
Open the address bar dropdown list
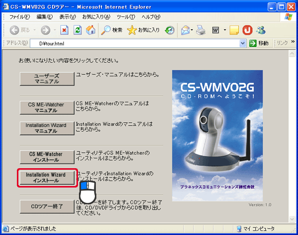[x=242, y=44]
